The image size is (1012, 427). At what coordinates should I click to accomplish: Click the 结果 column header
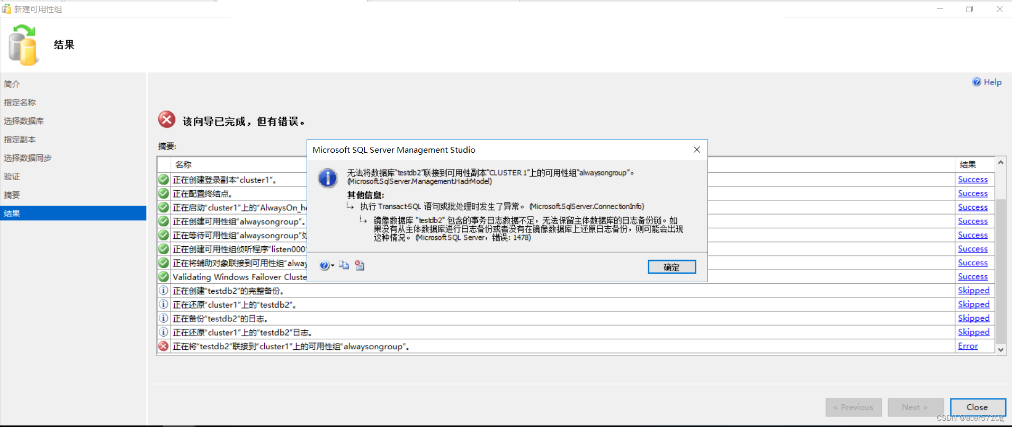pyautogui.click(x=968, y=165)
